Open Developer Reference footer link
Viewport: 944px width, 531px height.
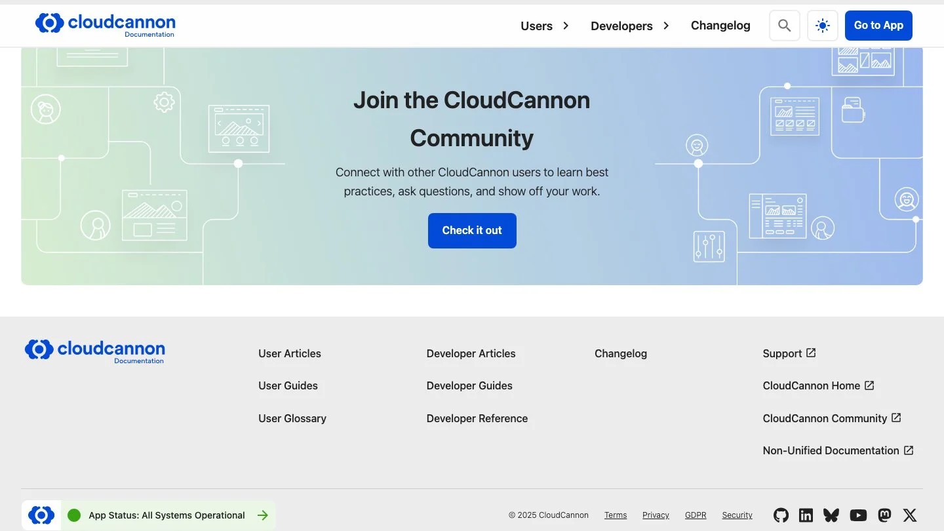point(477,418)
